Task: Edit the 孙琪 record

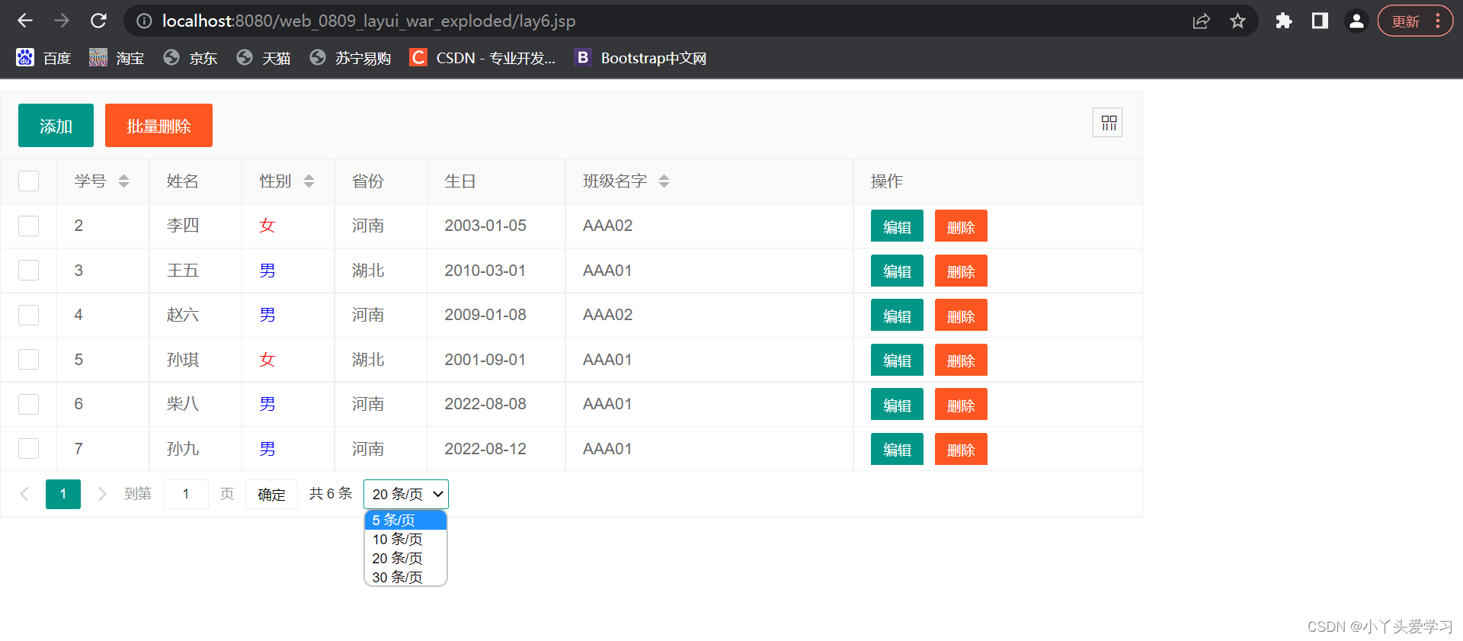Action: point(897,360)
